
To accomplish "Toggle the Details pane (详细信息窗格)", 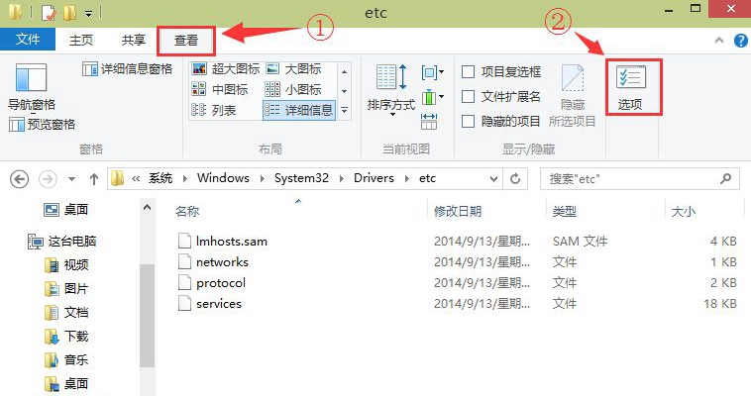I will pos(127,69).
